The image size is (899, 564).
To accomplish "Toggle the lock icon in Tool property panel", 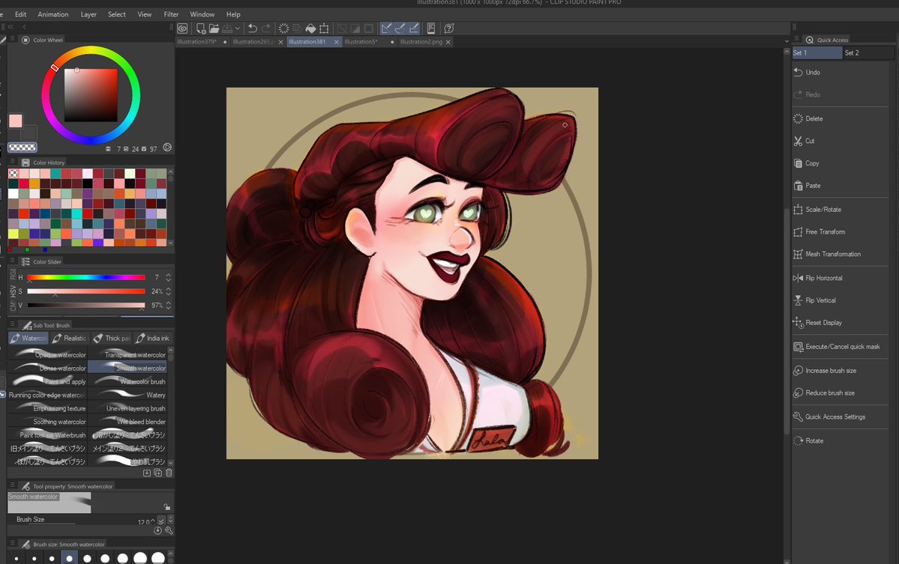I will (x=167, y=507).
